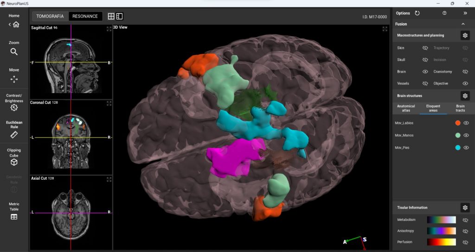Collapse the Fusion section
Viewport: 475px width, 252px height.
point(462,24)
